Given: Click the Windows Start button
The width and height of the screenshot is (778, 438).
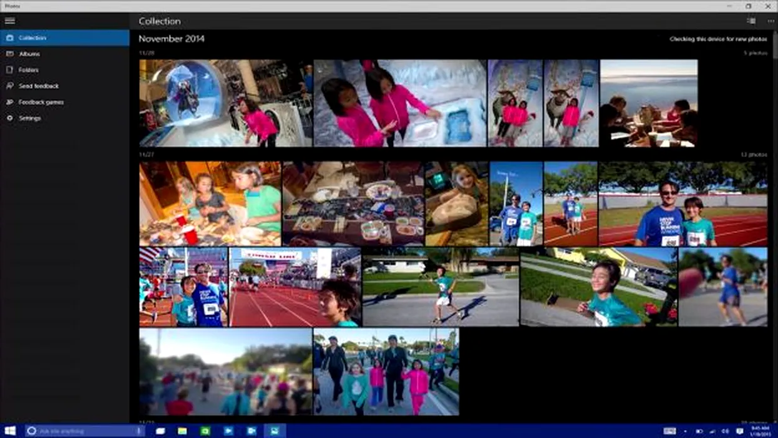Looking at the screenshot, I should [10, 431].
